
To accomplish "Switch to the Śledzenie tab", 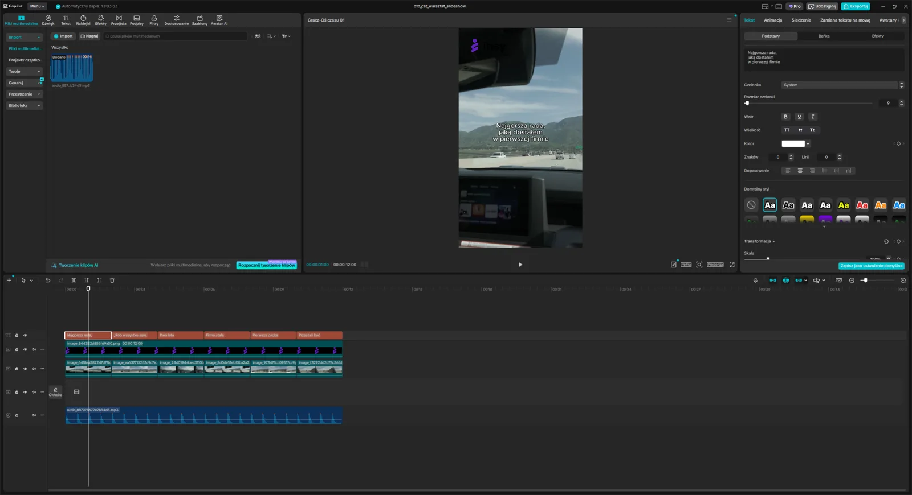I will click(x=801, y=20).
